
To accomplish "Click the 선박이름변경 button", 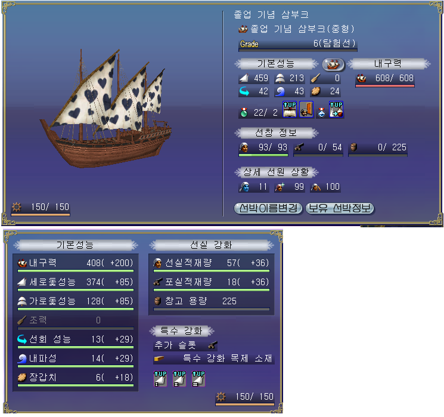I will tap(268, 208).
